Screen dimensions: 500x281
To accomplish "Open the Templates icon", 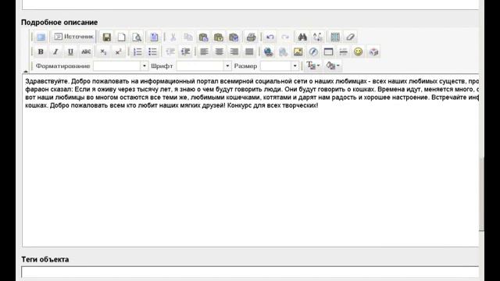I will click(154, 37).
